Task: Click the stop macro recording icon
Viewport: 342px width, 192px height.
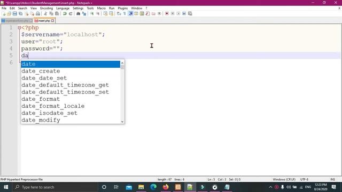Action: coord(173,13)
